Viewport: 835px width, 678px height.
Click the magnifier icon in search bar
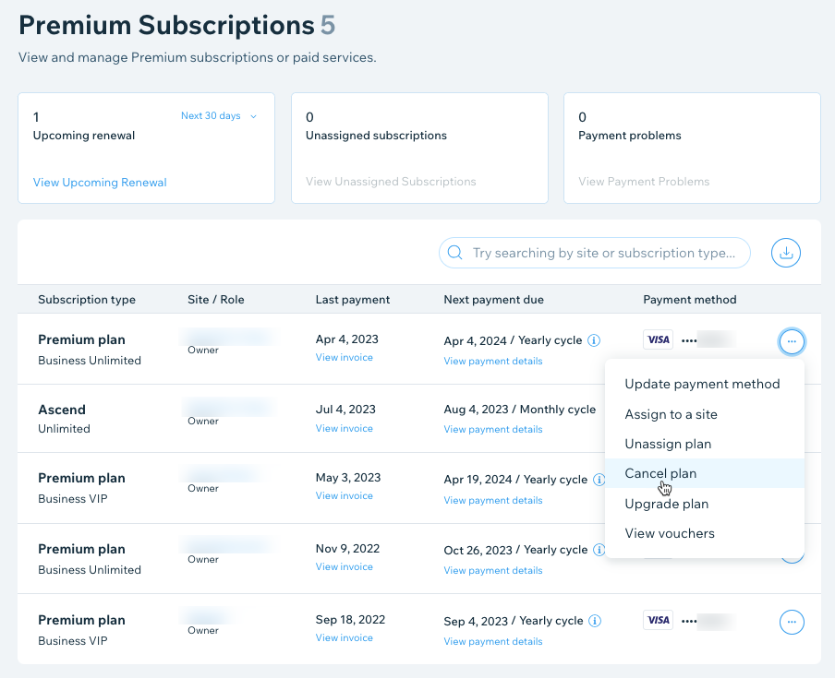click(454, 253)
